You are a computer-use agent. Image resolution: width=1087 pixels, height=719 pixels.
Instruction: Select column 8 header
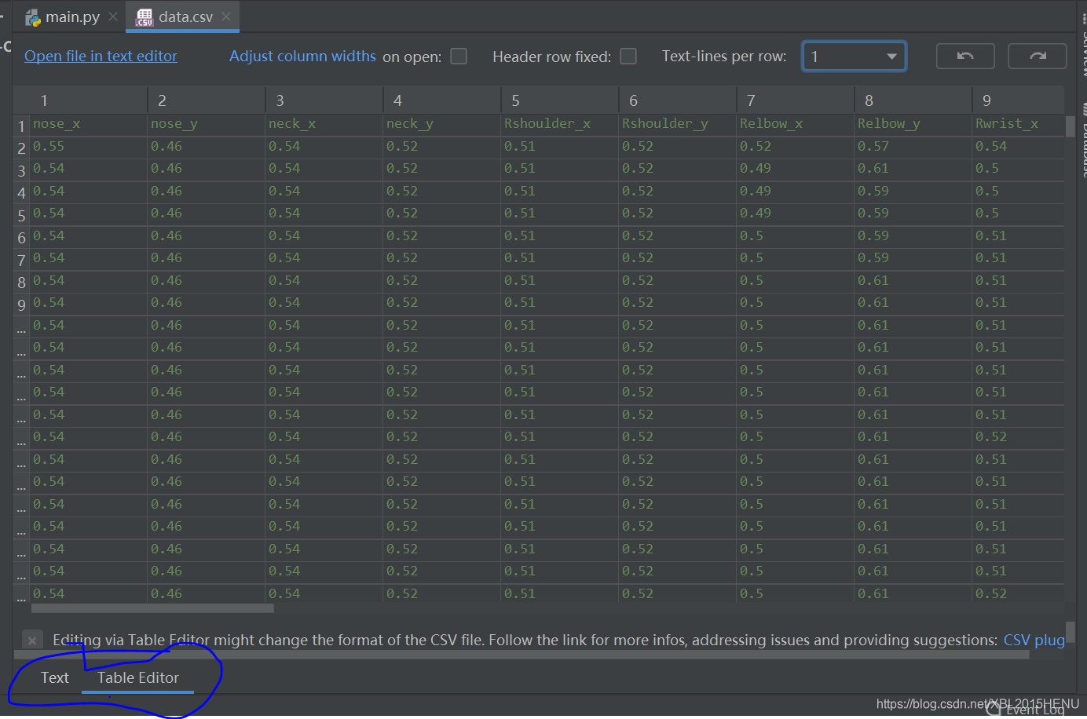point(913,100)
